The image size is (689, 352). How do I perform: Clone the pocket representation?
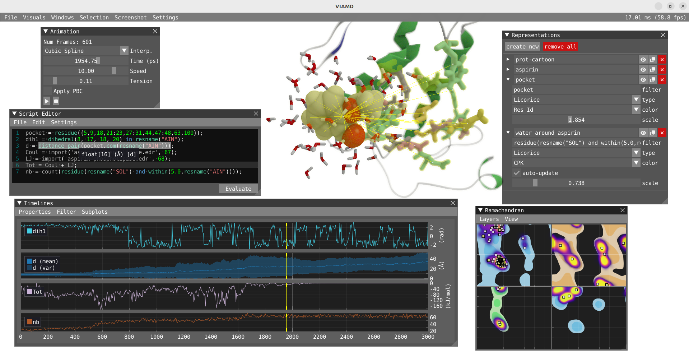(x=653, y=80)
